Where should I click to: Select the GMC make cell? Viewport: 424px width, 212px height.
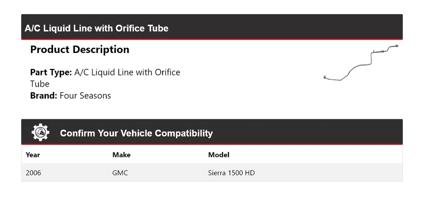click(x=120, y=173)
